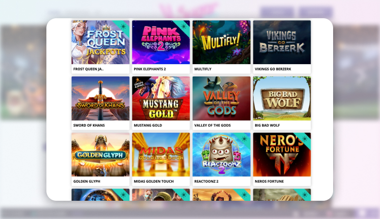The image size is (380, 219).
Task: Open the Sword of Khans game thumbnail
Action: [100, 98]
